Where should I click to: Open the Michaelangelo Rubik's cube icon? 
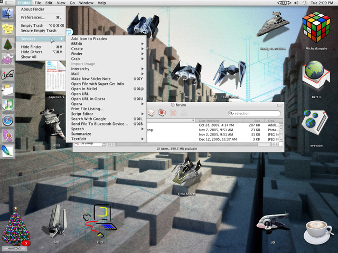[x=316, y=27]
